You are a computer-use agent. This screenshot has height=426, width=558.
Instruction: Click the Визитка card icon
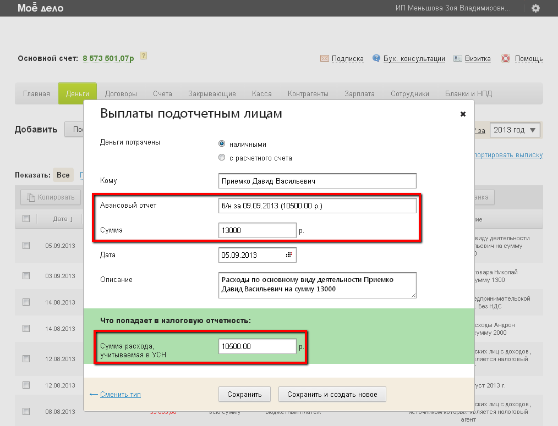click(458, 58)
